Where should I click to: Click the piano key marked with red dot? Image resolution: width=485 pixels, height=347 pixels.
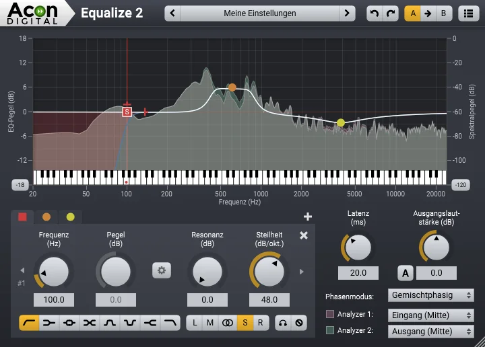(x=126, y=181)
